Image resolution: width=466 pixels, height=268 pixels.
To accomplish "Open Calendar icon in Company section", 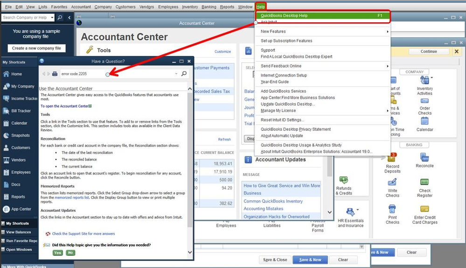I will [424, 124].
